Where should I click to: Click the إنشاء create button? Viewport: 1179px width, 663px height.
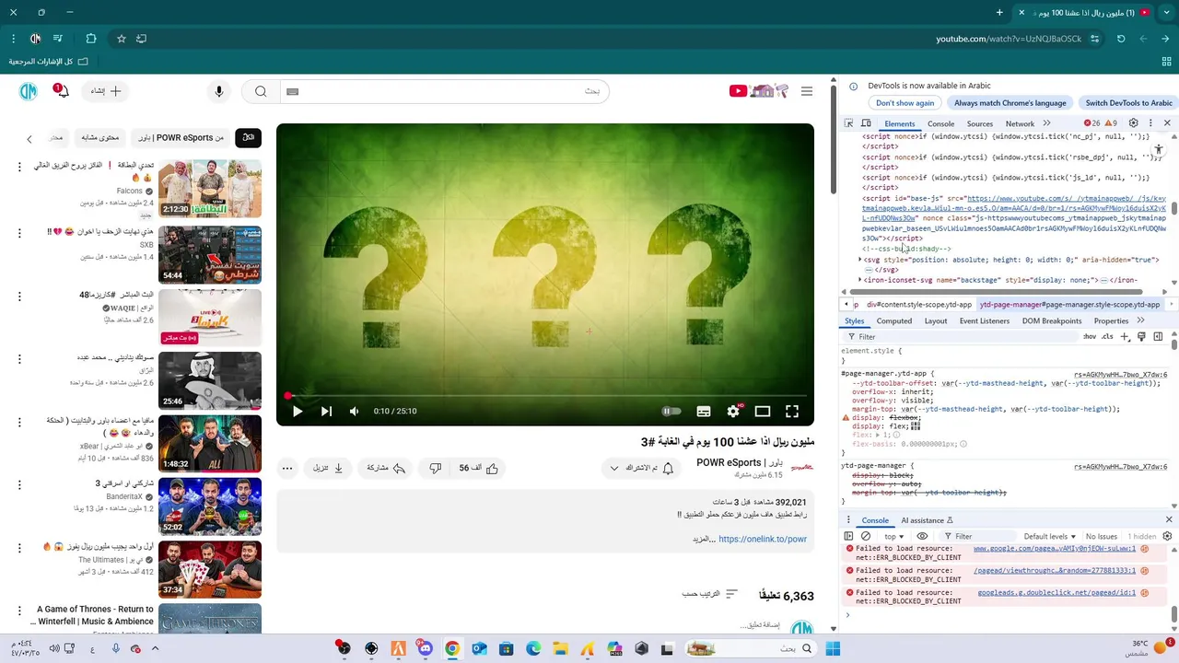(106, 91)
